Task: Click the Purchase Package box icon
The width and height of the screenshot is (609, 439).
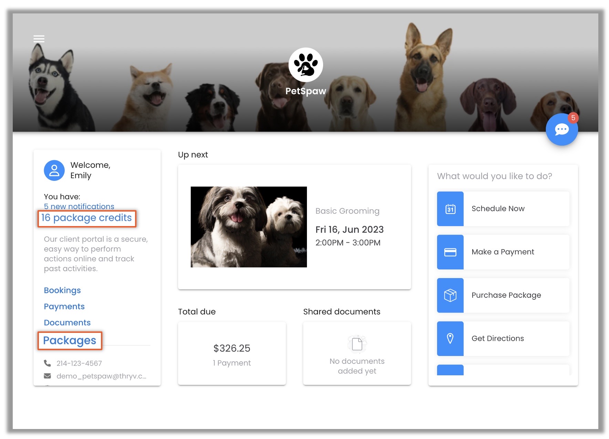Action: click(450, 295)
